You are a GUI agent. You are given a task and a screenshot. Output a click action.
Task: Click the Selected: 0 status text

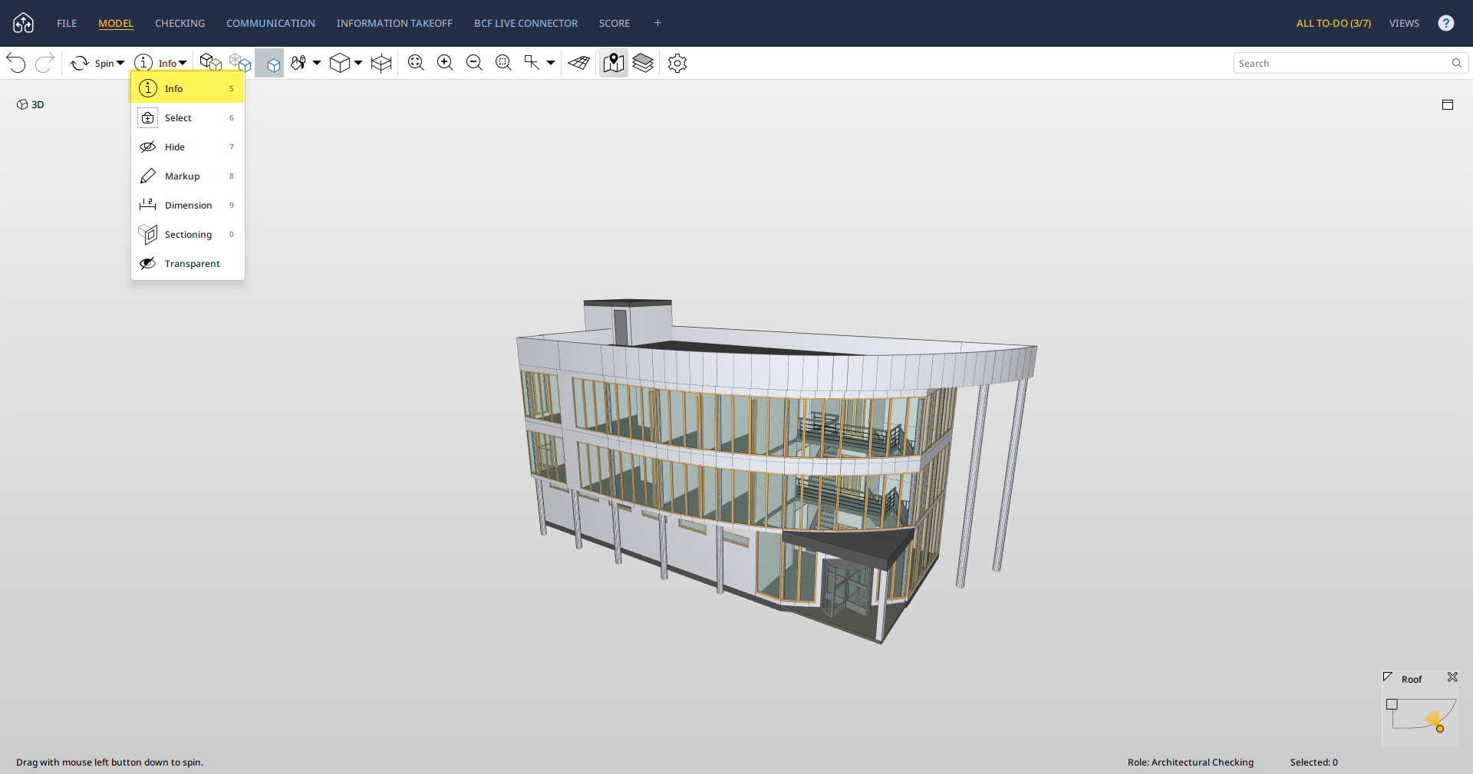pyautogui.click(x=1313, y=762)
